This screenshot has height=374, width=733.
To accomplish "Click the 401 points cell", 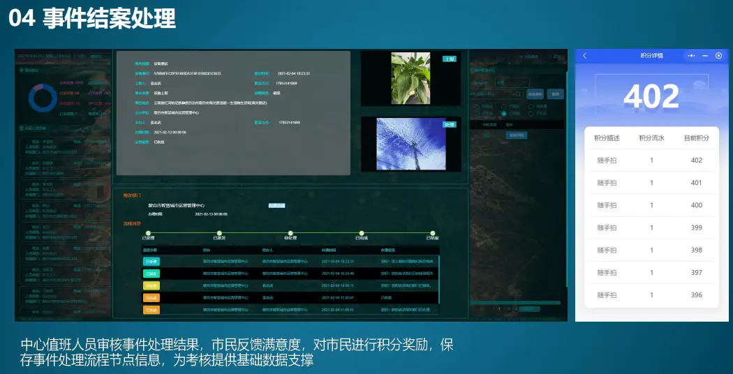I will [697, 183].
